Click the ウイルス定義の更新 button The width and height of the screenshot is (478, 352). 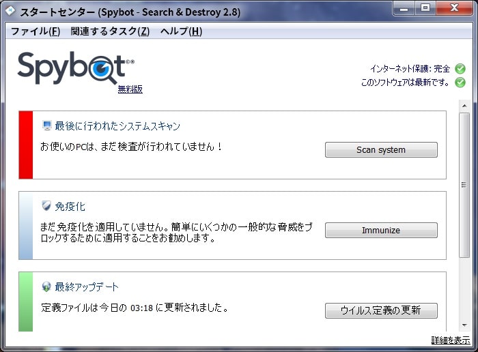381,310
